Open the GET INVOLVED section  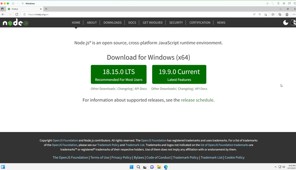pos(152,22)
